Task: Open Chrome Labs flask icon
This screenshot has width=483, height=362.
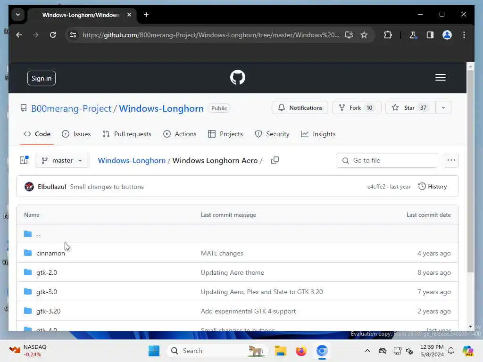Action: (x=413, y=35)
